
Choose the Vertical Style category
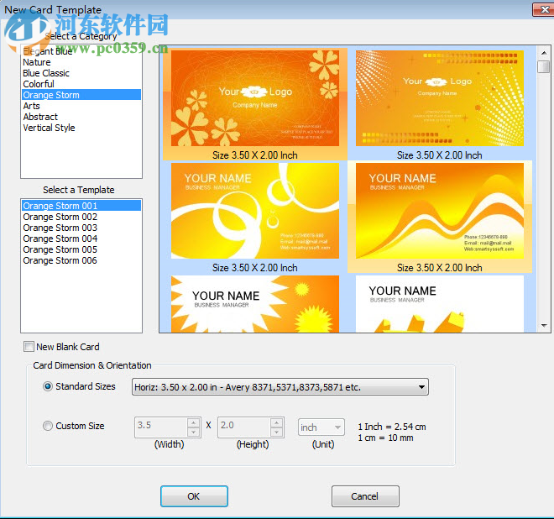(81, 128)
